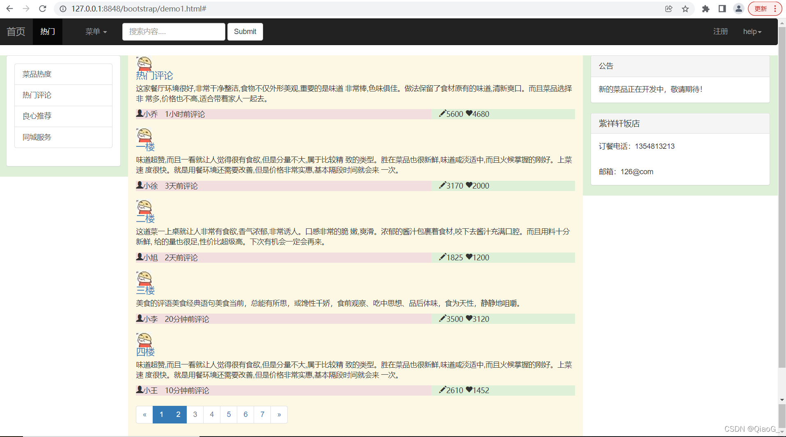Toggle the browser side panel icon
Image resolution: width=786 pixels, height=437 pixels.
722,9
